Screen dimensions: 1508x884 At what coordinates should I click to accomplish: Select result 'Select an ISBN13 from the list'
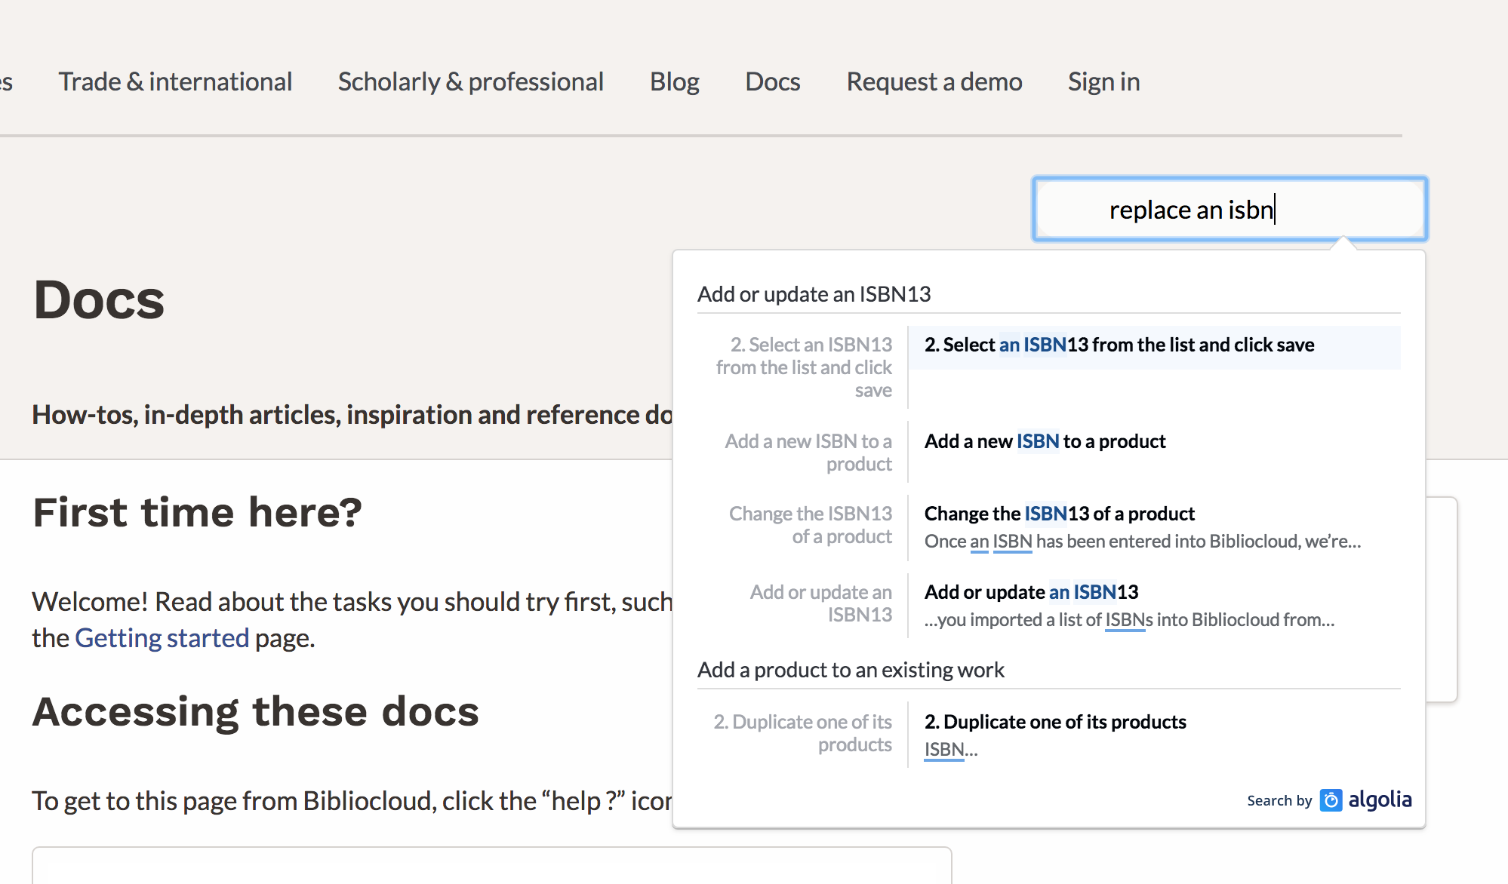click(x=1119, y=345)
